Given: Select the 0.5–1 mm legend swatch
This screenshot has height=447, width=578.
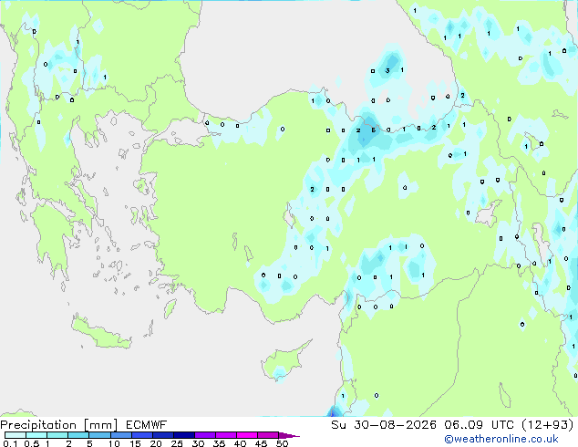Looking at the screenshot, I should (x=36, y=435).
